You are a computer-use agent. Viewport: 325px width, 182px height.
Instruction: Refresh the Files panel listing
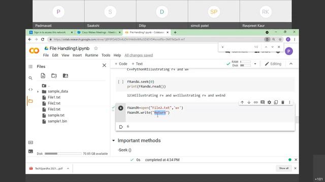(x=54, y=76)
